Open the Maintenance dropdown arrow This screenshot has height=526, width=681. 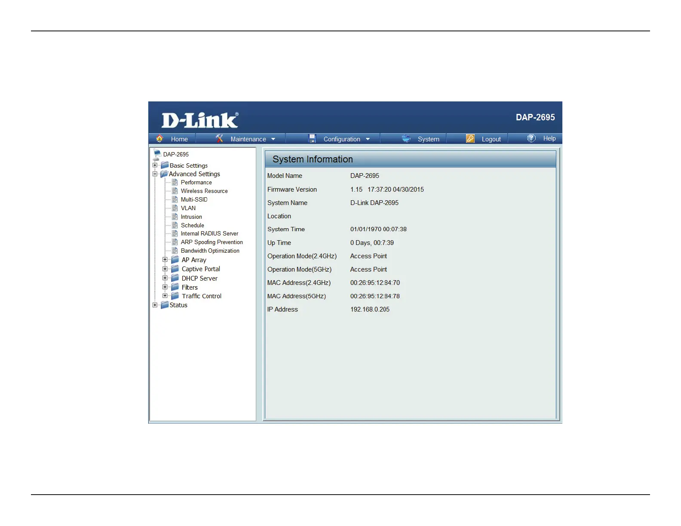pos(273,139)
